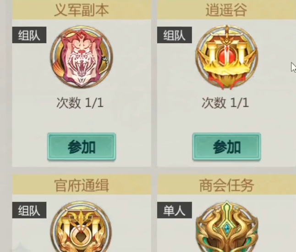Select the 逍遥谷 golden temple emblem

pos(227,57)
